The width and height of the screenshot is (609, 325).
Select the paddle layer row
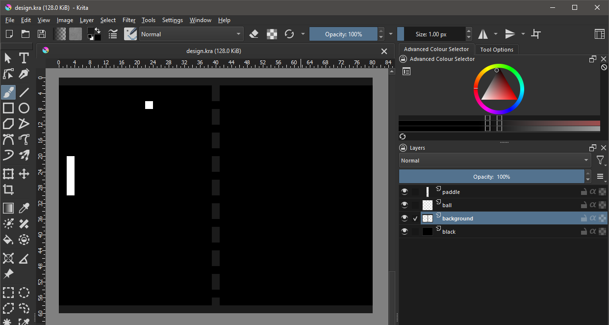[503, 192]
